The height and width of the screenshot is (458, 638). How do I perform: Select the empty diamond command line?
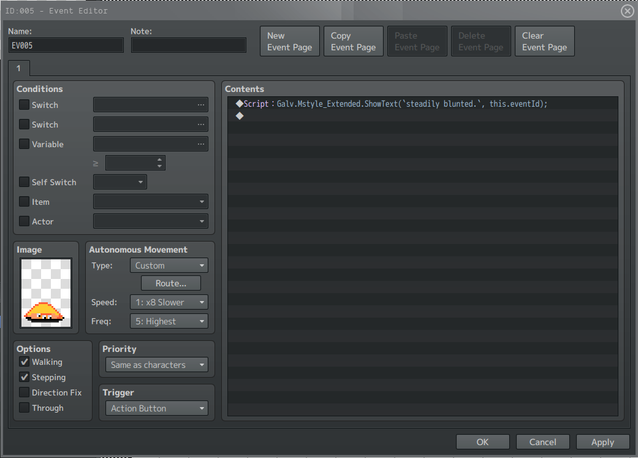tap(423, 116)
